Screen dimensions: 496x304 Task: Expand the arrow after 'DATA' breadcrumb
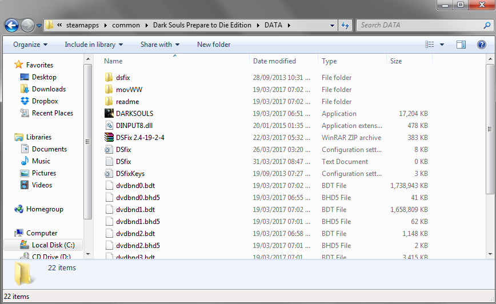pos(289,25)
